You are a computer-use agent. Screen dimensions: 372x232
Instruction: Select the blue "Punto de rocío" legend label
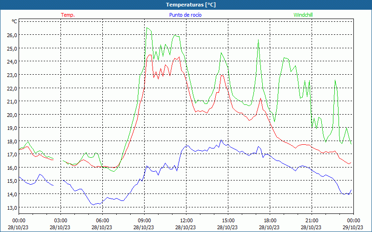point(185,15)
